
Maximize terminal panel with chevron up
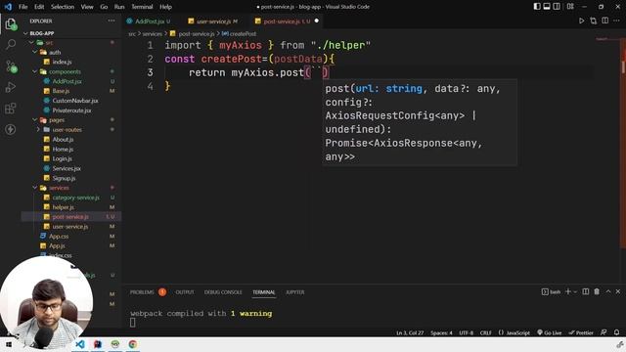tap(608, 291)
